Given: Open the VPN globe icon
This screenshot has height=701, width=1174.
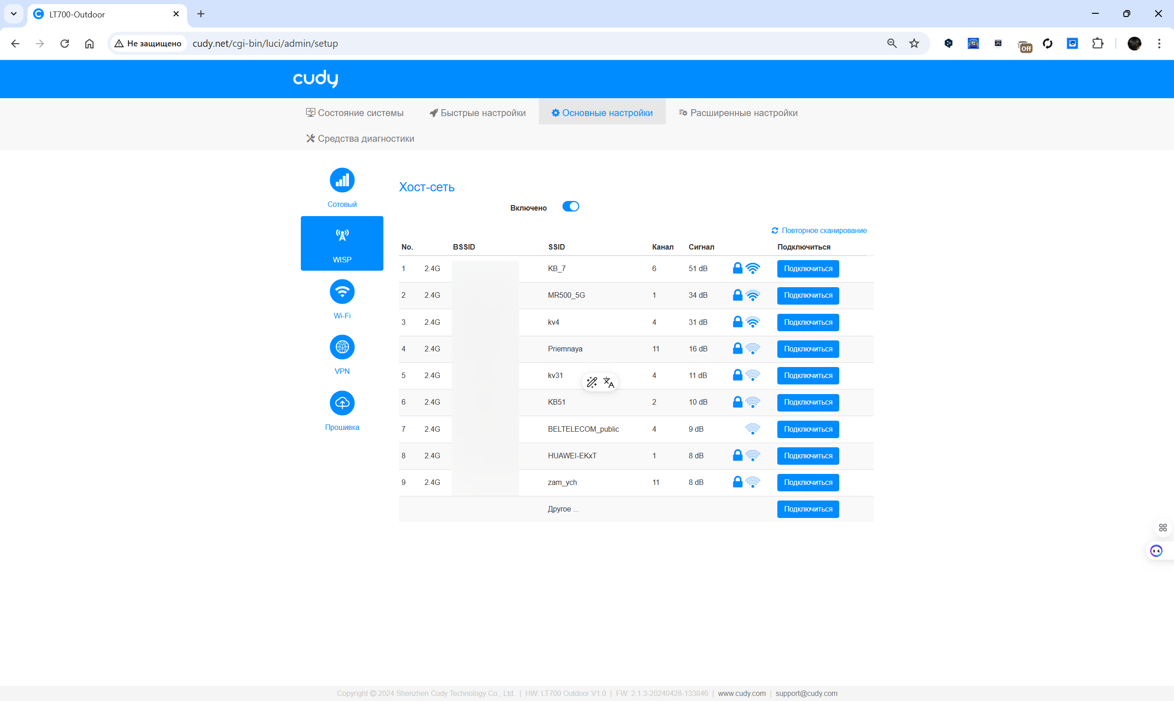Looking at the screenshot, I should pos(342,347).
